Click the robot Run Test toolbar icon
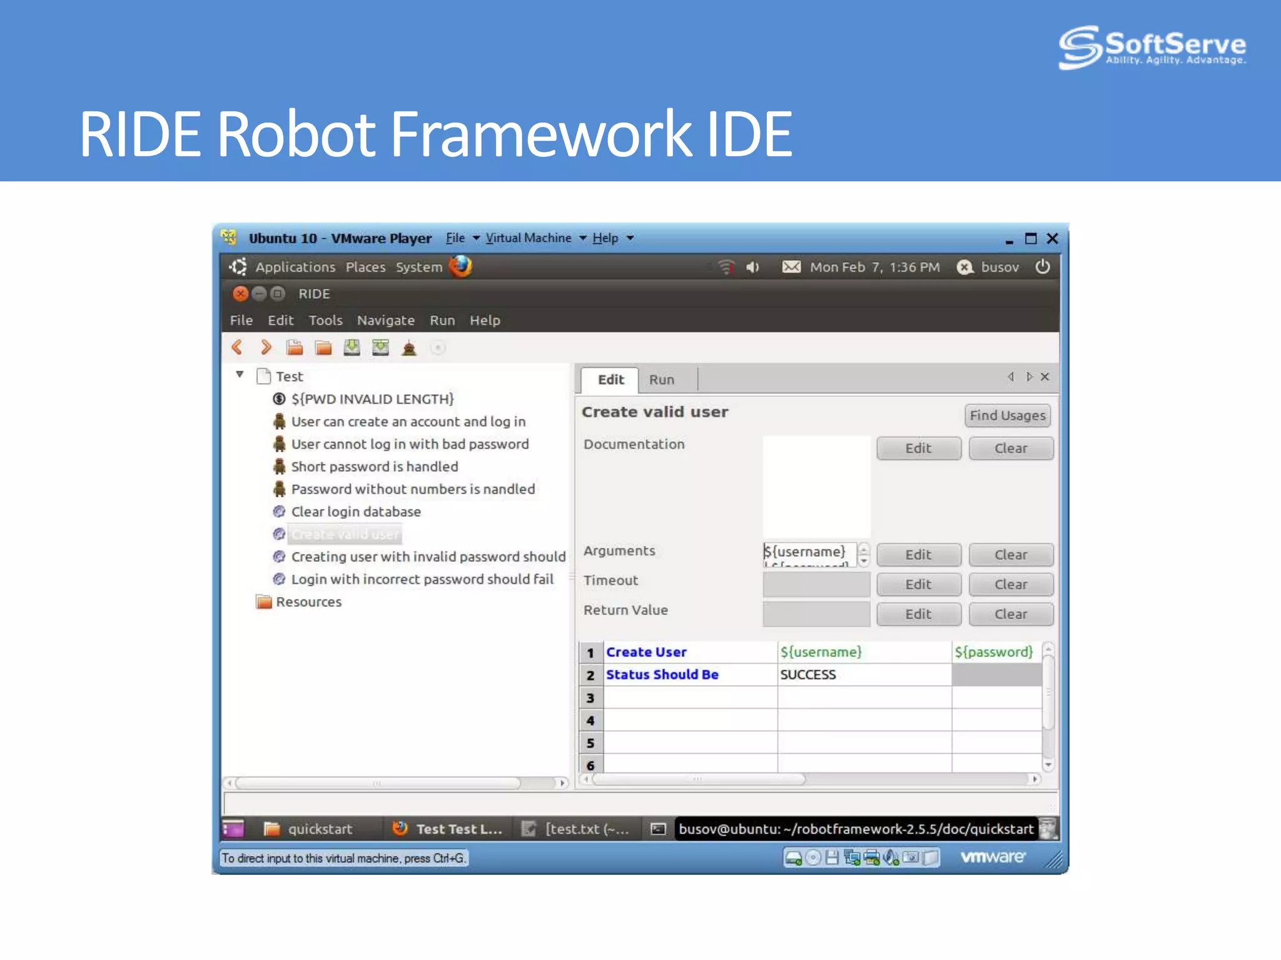1281x960 pixels. click(409, 347)
